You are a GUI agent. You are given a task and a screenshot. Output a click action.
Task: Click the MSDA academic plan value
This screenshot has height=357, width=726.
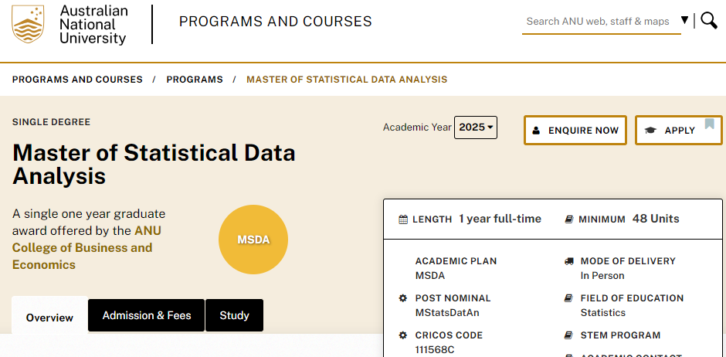(x=430, y=276)
